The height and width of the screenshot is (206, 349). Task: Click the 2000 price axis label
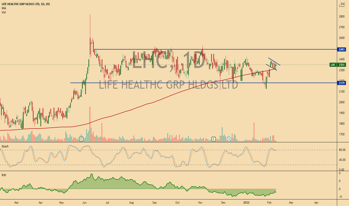pyautogui.click(x=342, y=102)
